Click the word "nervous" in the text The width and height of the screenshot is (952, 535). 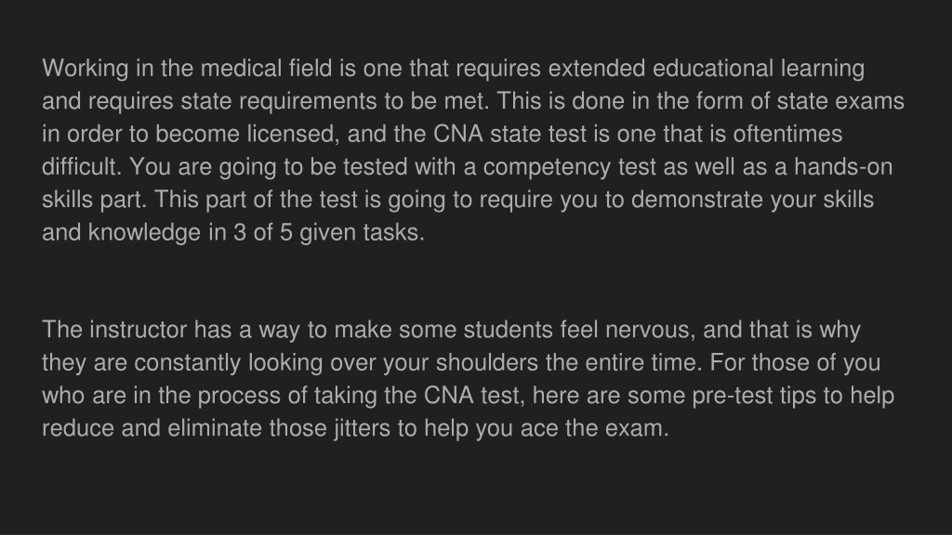650,330
